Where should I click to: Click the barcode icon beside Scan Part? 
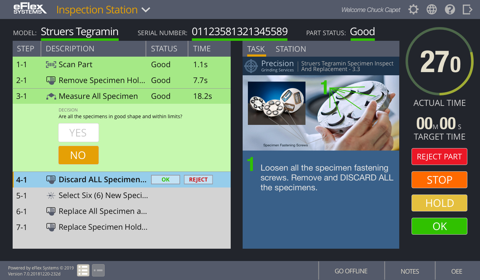(x=51, y=65)
